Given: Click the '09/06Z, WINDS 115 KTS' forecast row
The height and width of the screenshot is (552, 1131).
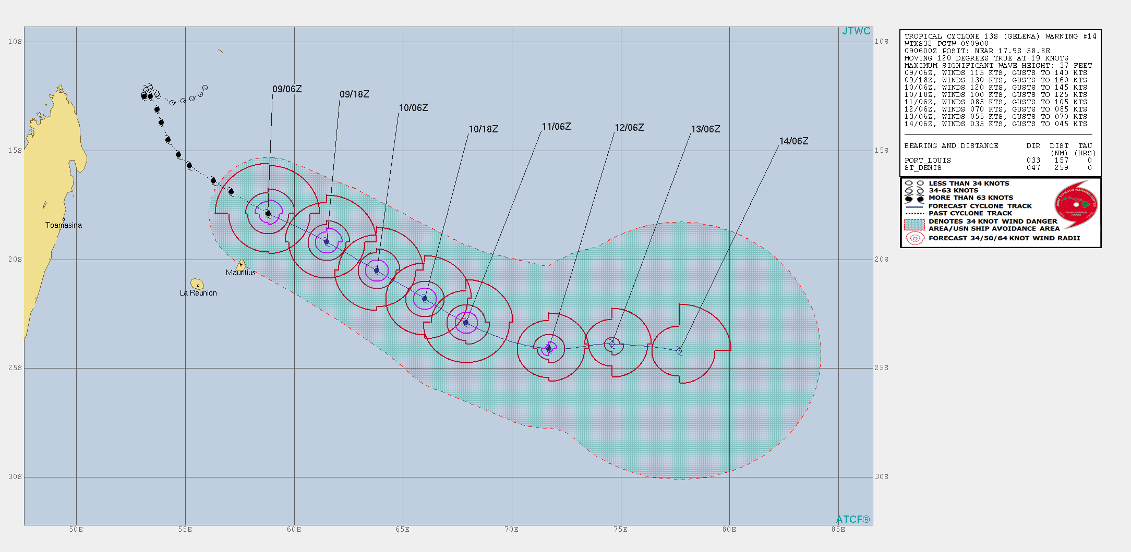Looking at the screenshot, I should coord(996,73).
